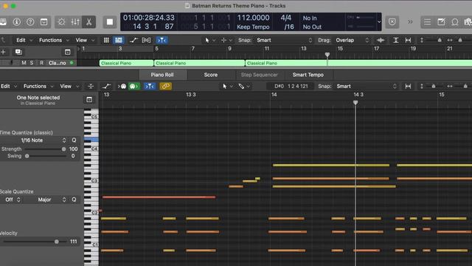Click the add track plus button

pyautogui.click(x=3, y=52)
